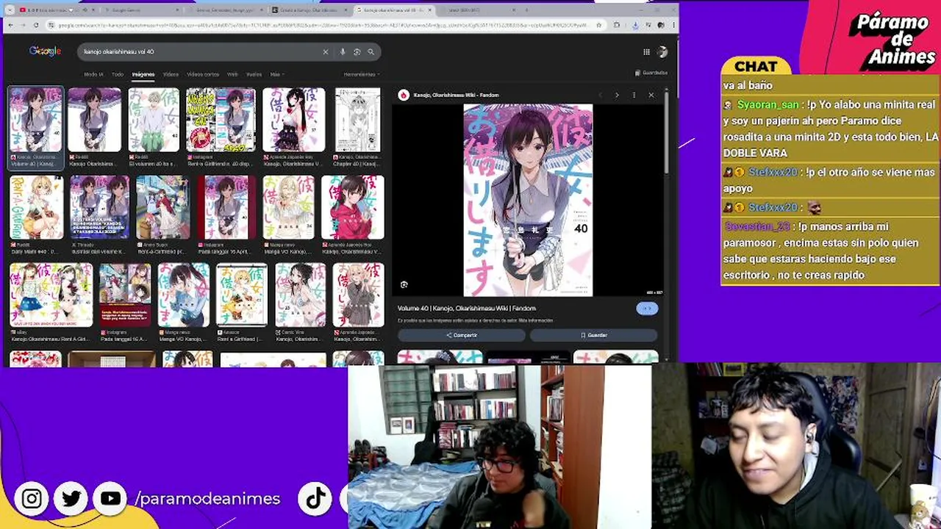The image size is (941, 529).
Task: Click the Más información link
Action: coord(535,321)
